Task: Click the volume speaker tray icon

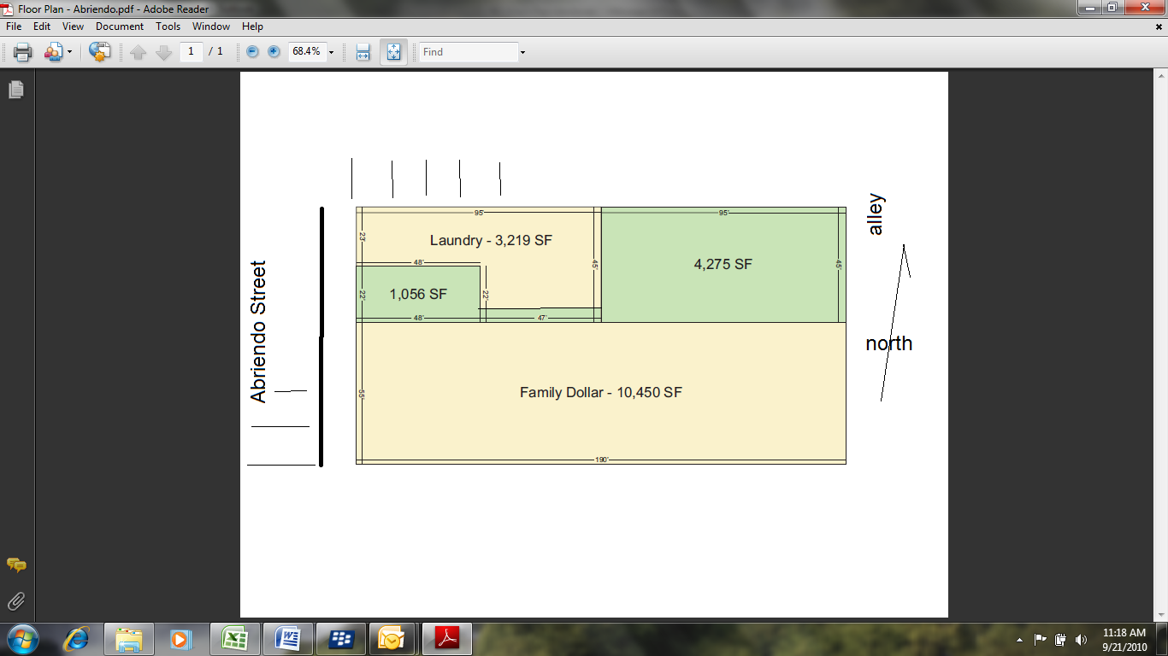Action: click(1081, 639)
